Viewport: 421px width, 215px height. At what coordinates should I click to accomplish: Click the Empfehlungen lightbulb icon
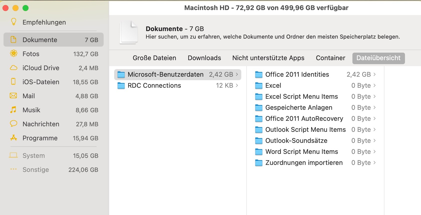(14, 22)
